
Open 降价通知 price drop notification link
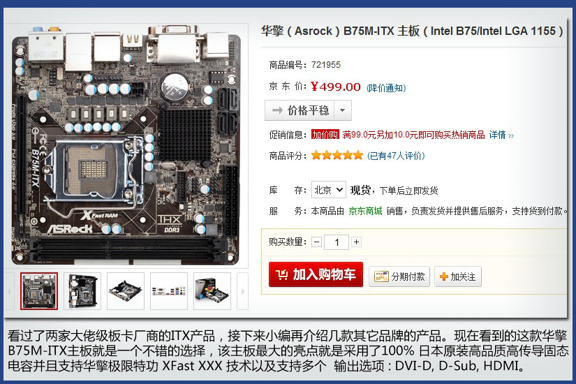386,88
